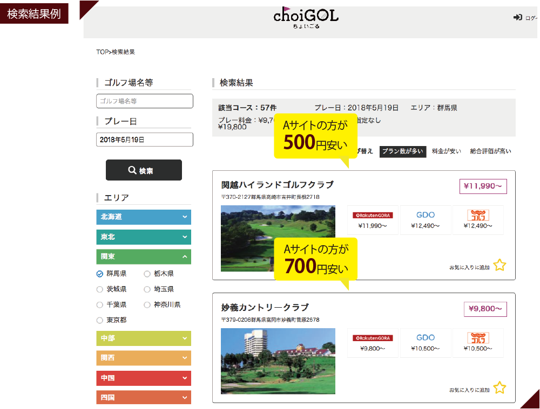Expand the 北海道 area section
The width and height of the screenshot is (540, 409).
pyautogui.click(x=144, y=217)
